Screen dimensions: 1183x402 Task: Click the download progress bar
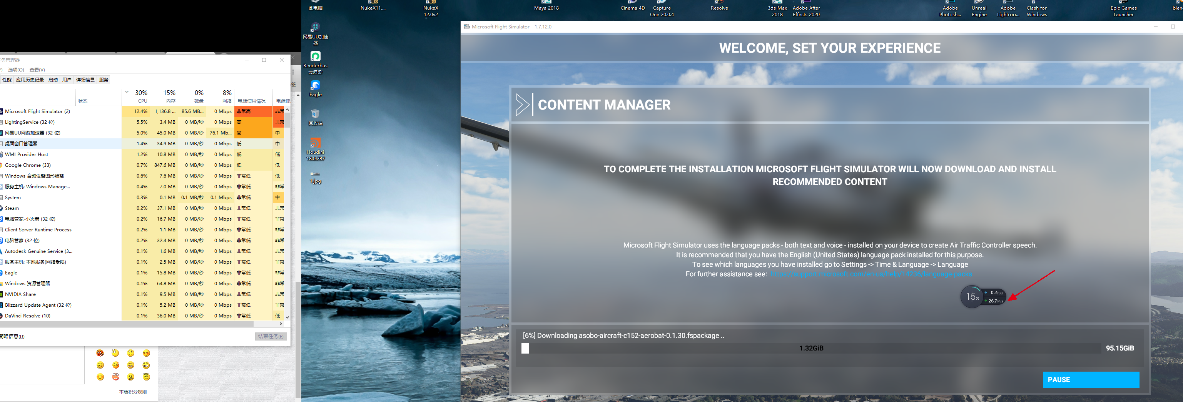[811, 348]
